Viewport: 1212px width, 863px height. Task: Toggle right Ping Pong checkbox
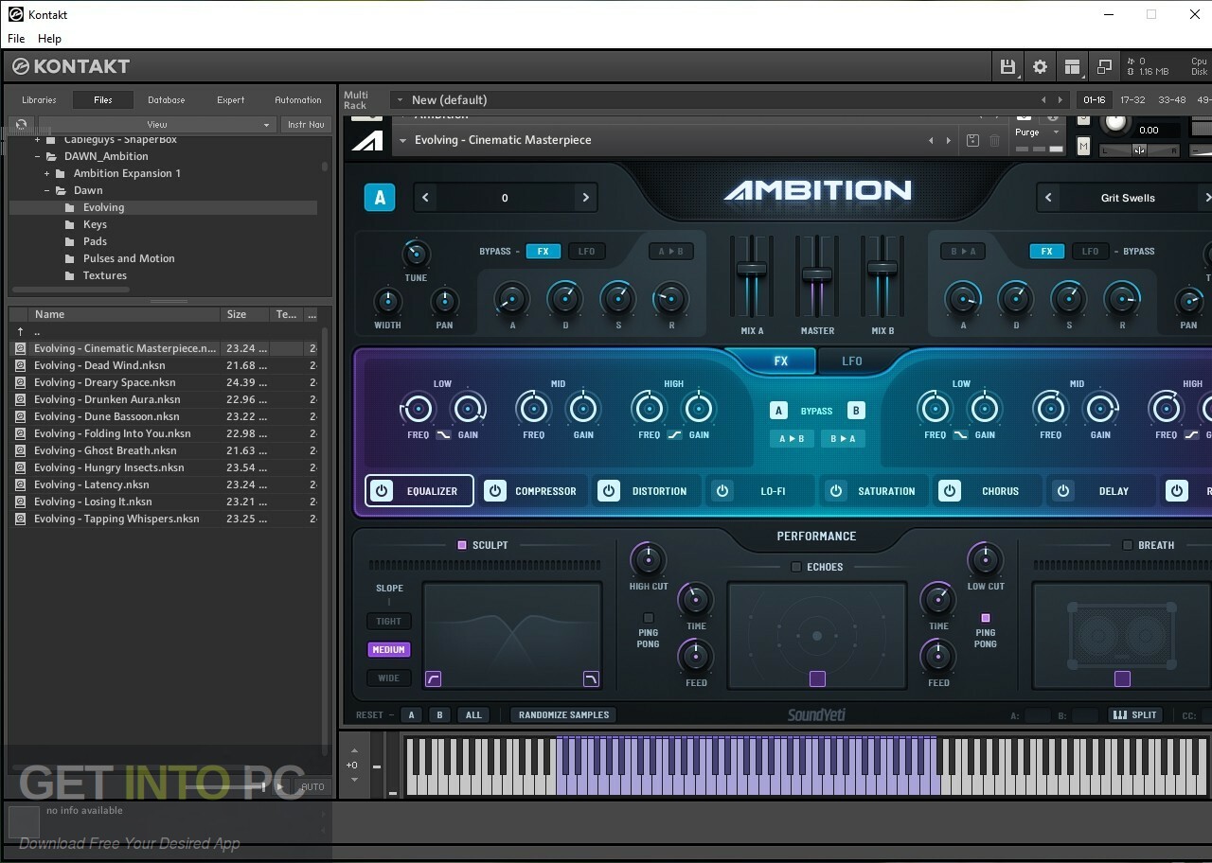pyautogui.click(x=986, y=618)
